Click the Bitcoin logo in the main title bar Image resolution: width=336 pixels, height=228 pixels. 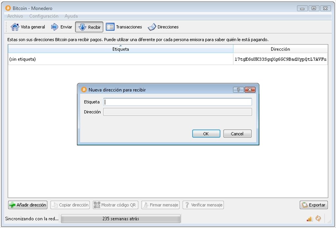[8, 8]
